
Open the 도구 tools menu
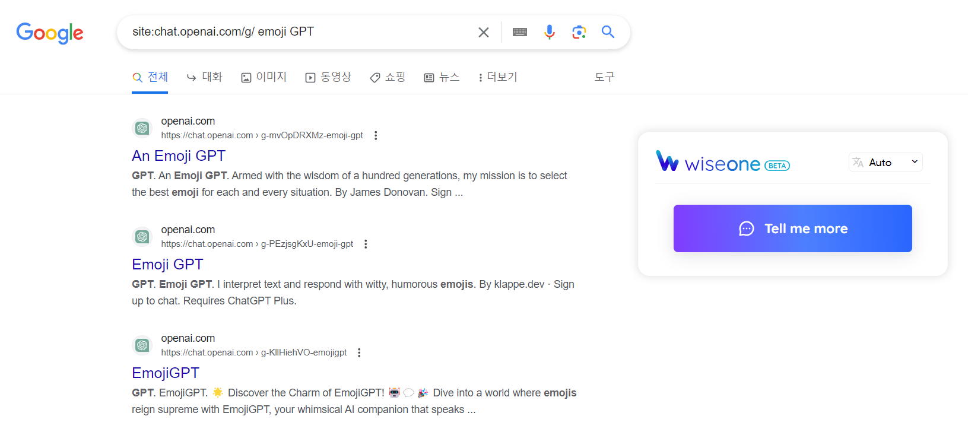(604, 77)
